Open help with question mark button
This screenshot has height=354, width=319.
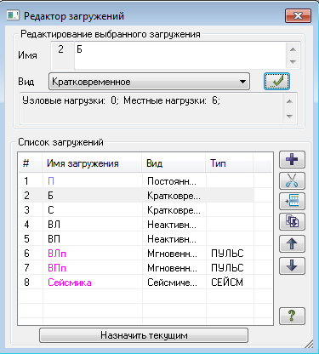click(292, 316)
